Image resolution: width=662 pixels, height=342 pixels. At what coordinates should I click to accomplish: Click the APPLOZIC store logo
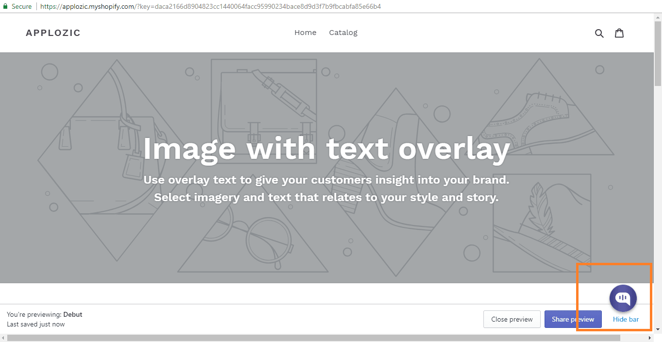53,33
